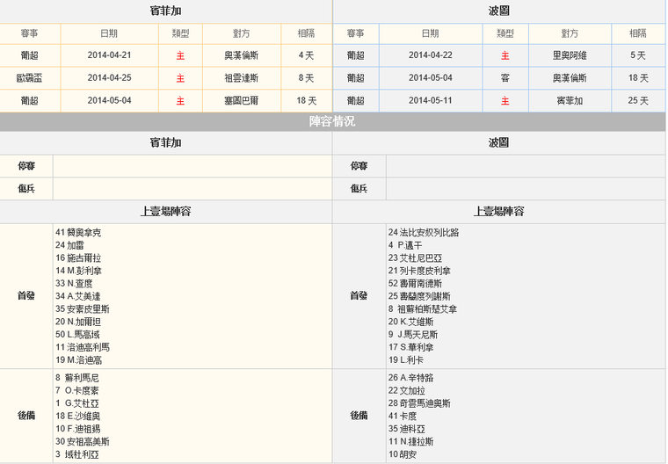Select substitute 11 N.捷拉斯
This screenshot has width=668, height=464.
[411, 442]
